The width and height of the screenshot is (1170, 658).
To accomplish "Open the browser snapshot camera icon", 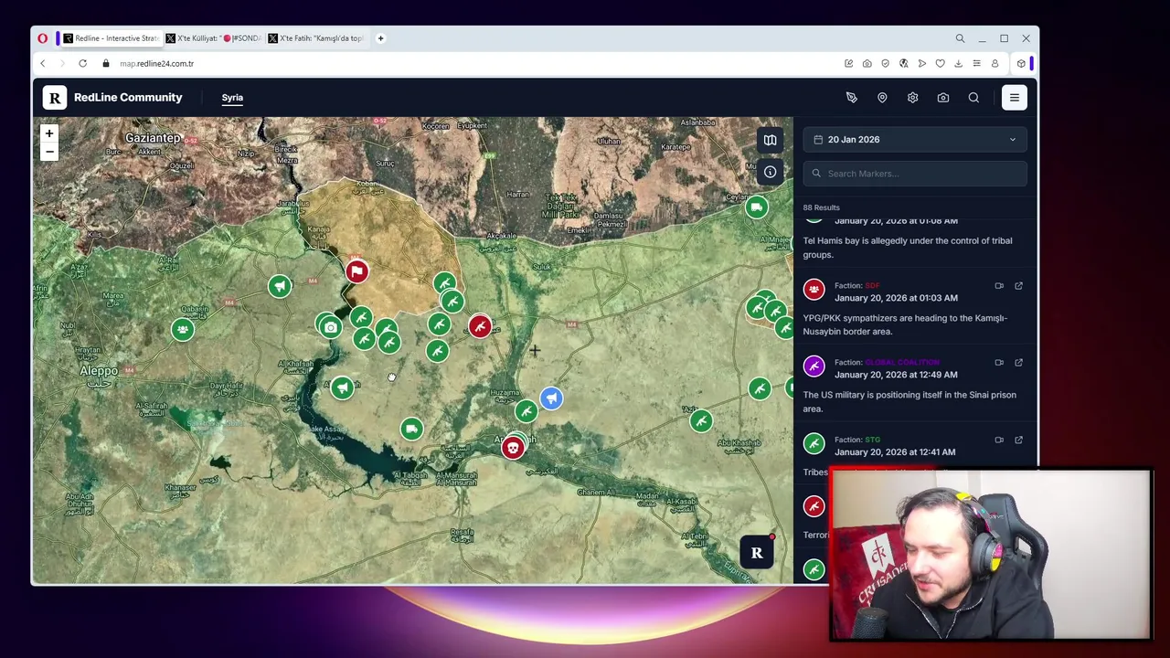I will pyautogui.click(x=867, y=63).
